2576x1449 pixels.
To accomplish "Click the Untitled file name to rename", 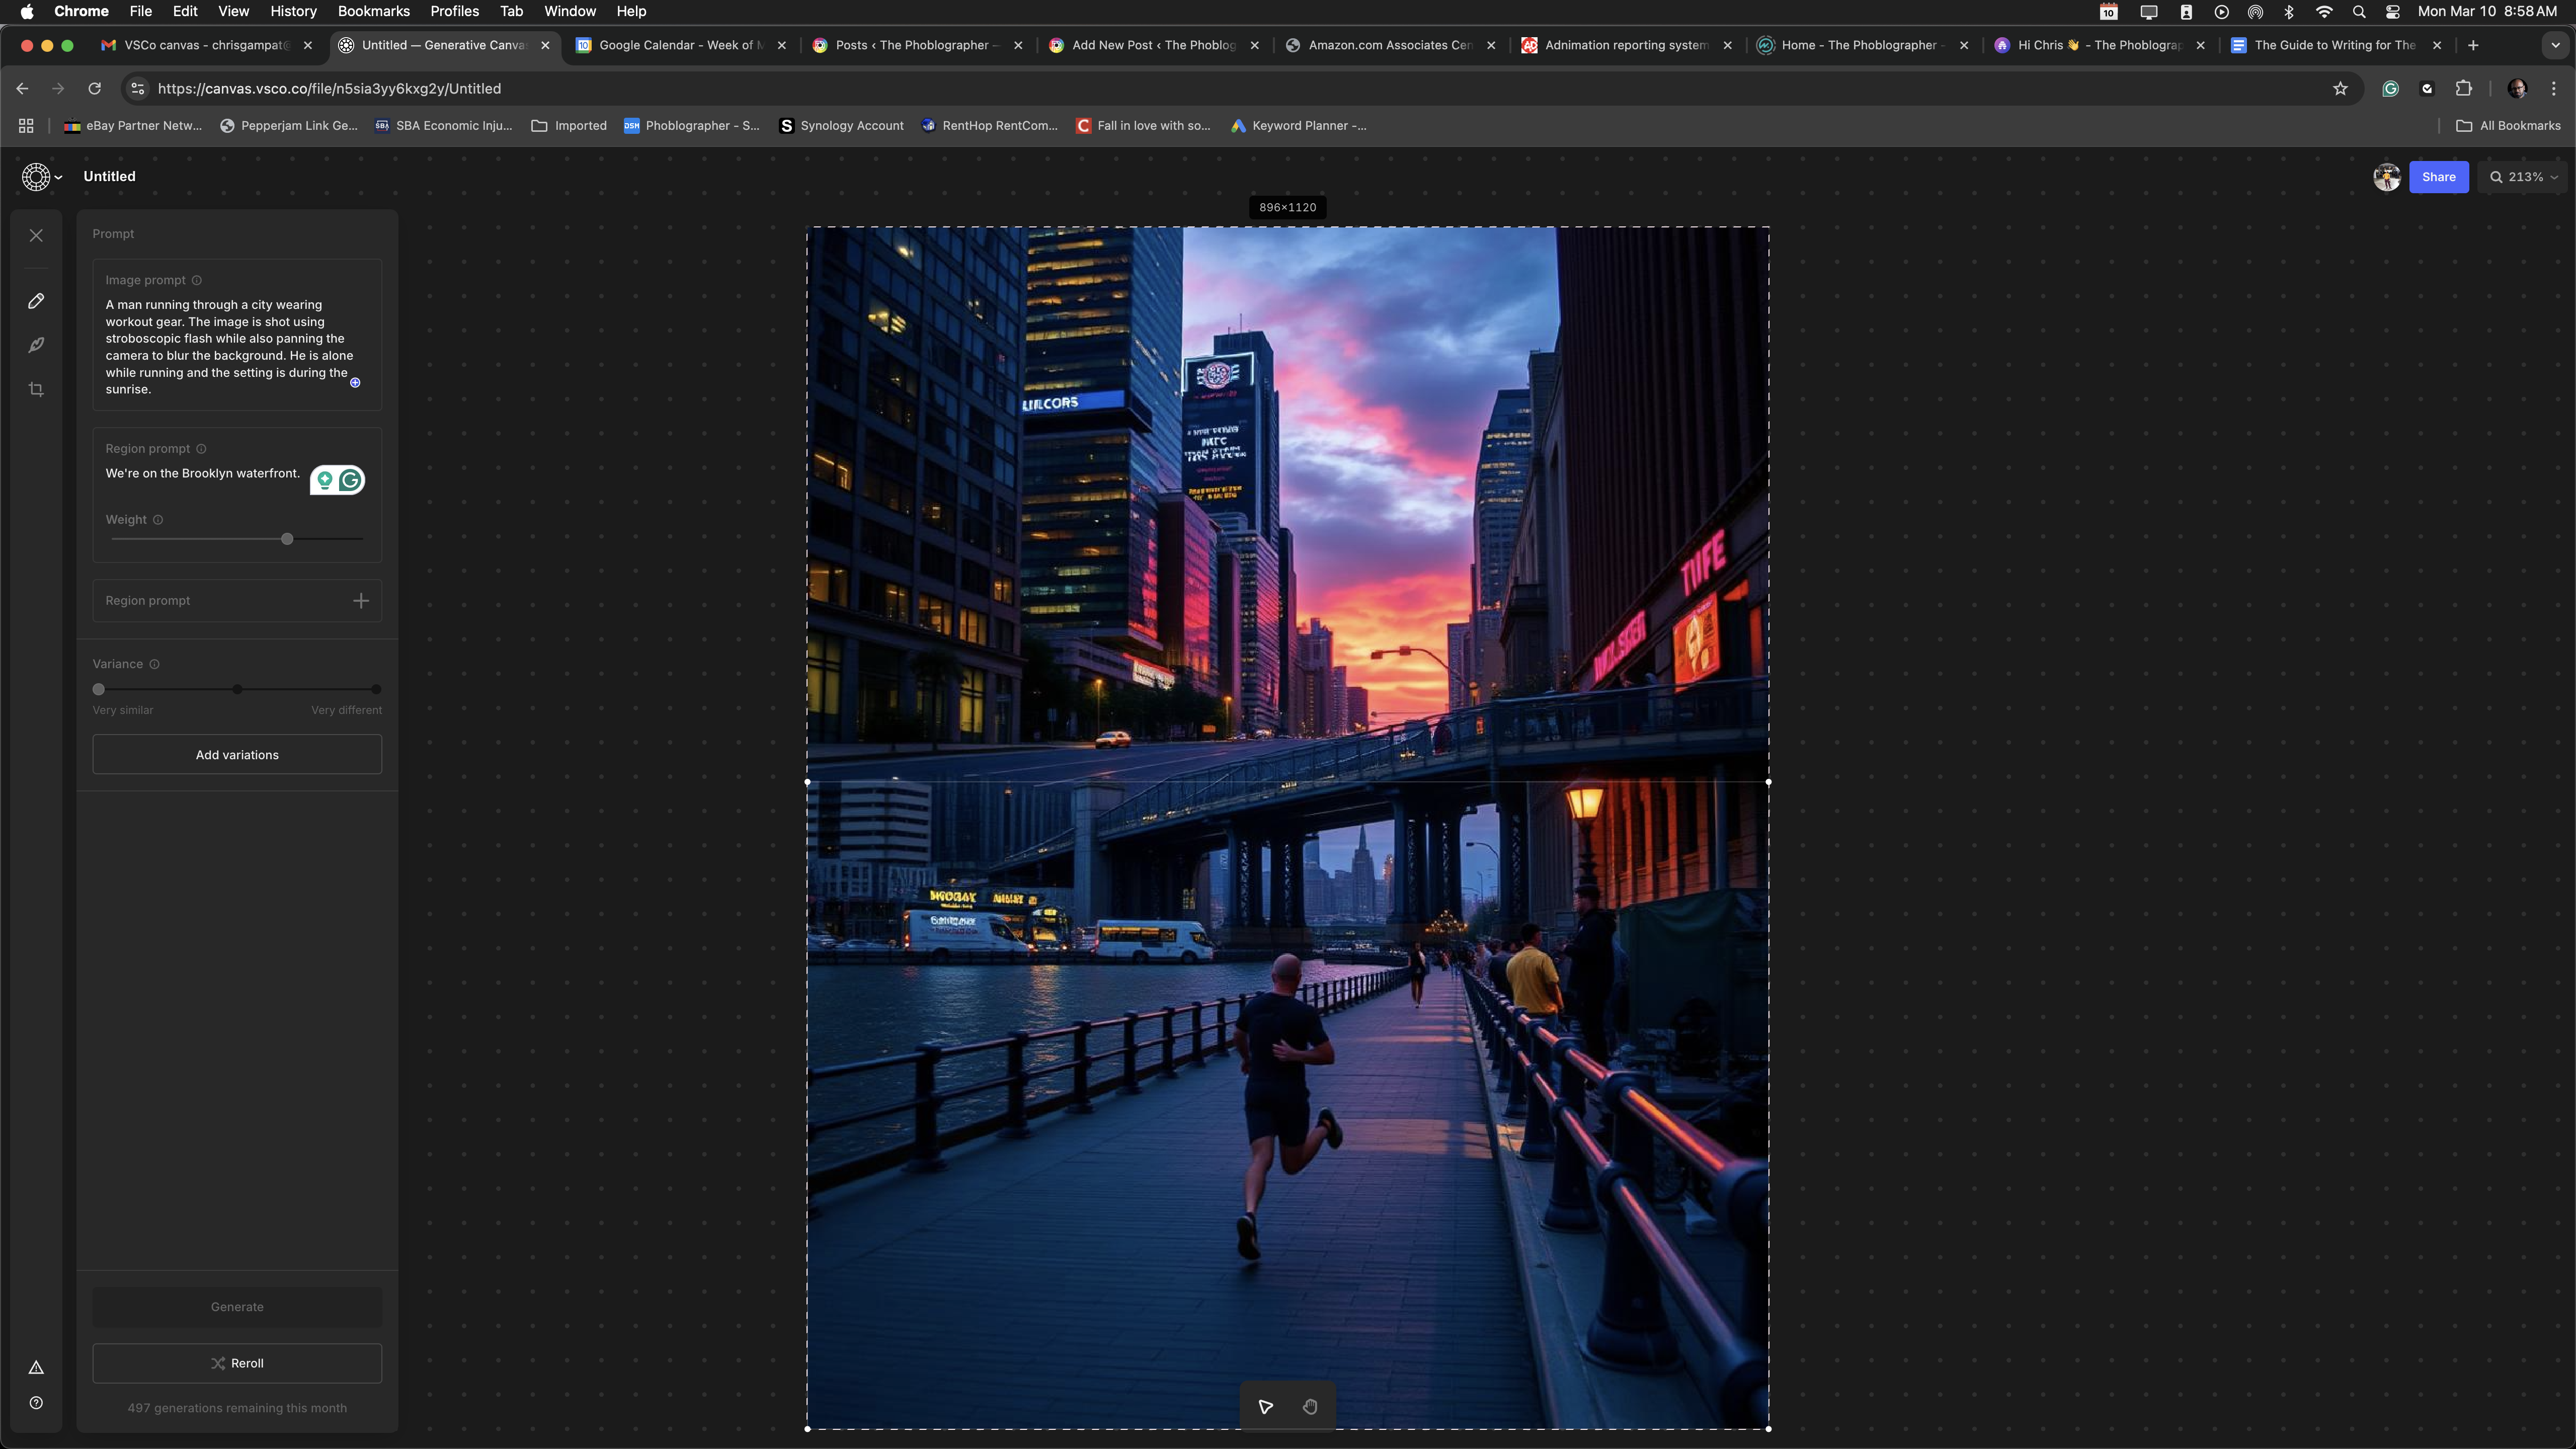I will [109, 176].
